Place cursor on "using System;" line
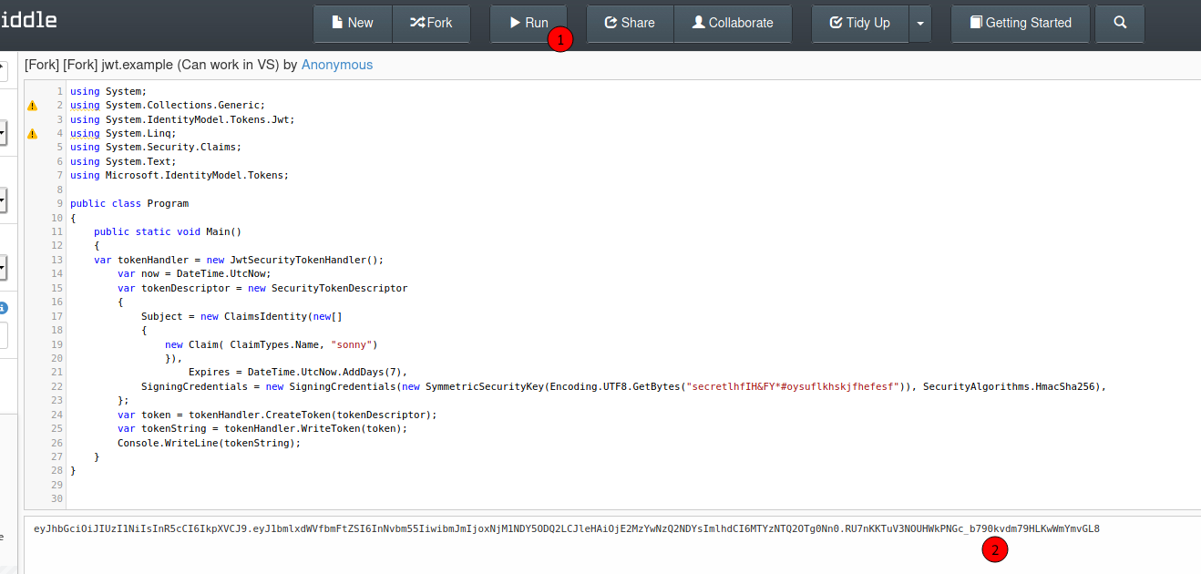The height and width of the screenshot is (574, 1201). pos(108,91)
